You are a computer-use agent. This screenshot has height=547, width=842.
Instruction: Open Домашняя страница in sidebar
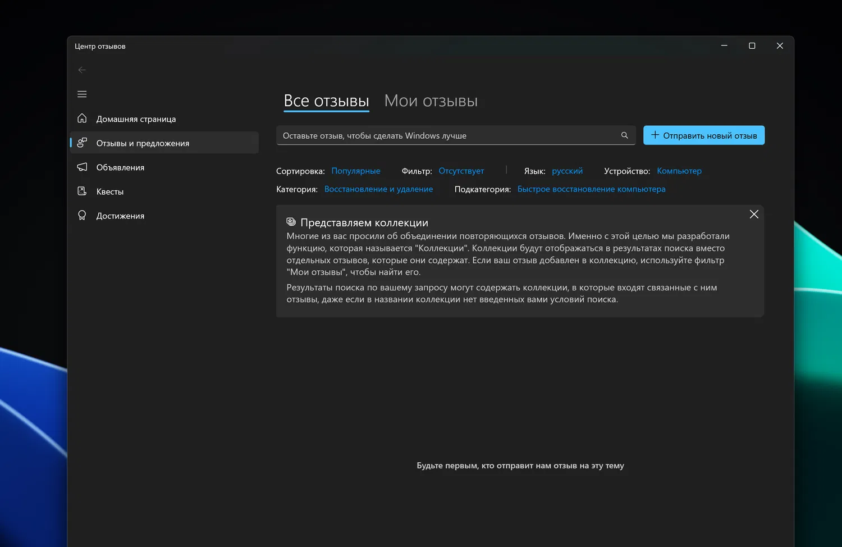pyautogui.click(x=164, y=118)
